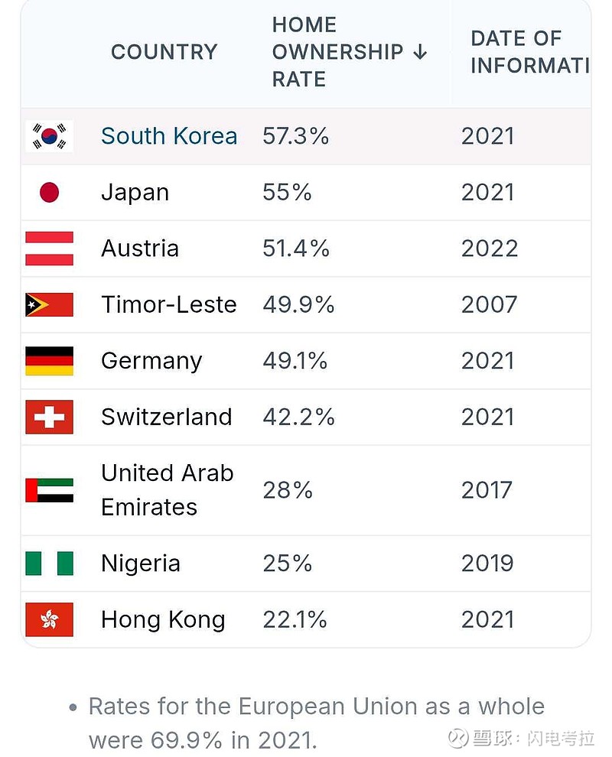The image size is (612, 757).
Task: Click the Austria flag icon
Action: (x=49, y=248)
